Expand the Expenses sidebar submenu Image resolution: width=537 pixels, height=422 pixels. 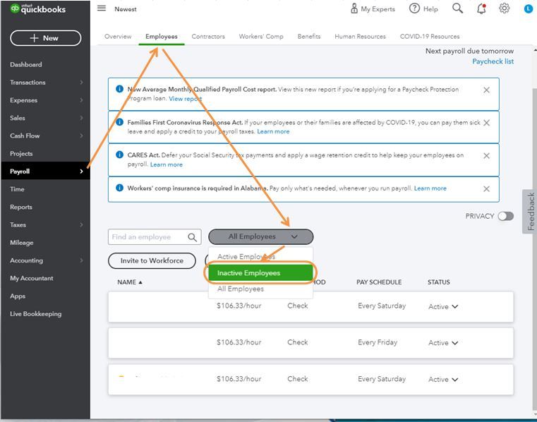click(81, 100)
